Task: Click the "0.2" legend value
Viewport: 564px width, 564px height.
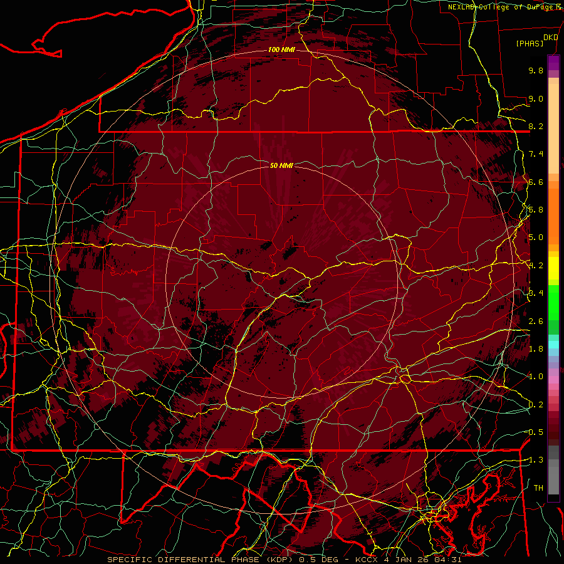Action: coord(536,404)
